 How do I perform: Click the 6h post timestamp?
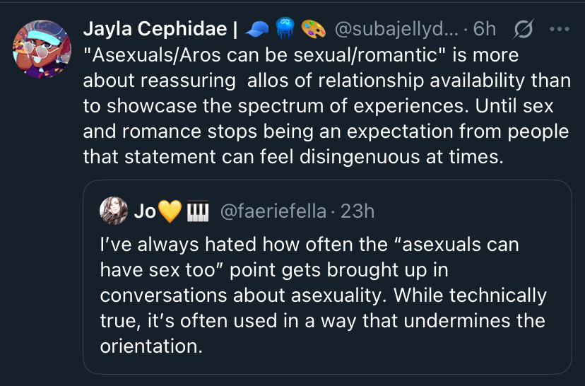(x=485, y=30)
